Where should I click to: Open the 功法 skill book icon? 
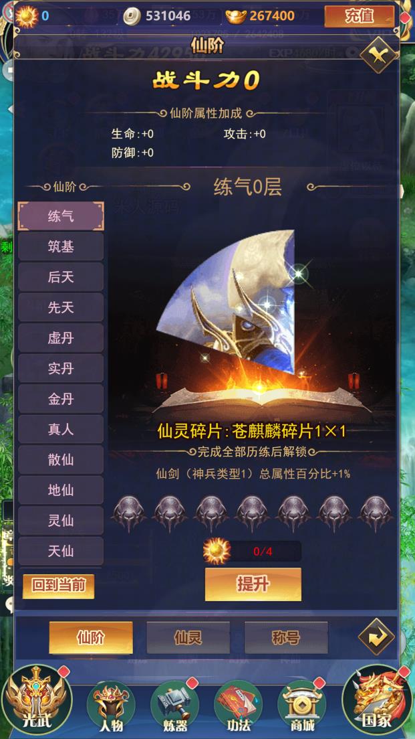tap(238, 706)
